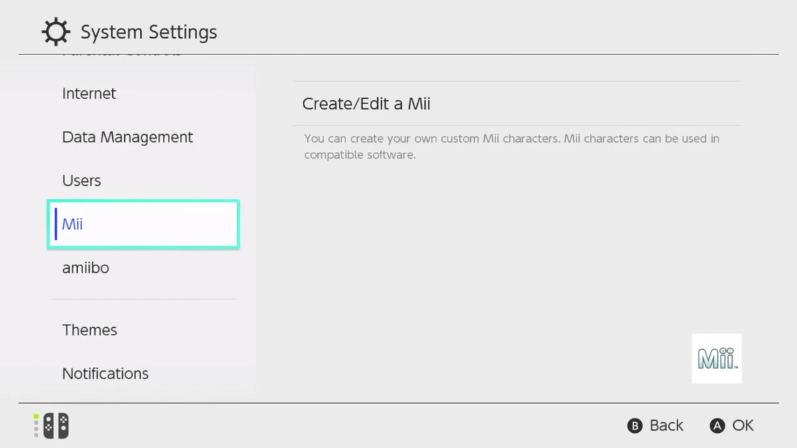Click the Mii logo thumbnail
Viewport: 797px width, 448px height.
(x=717, y=358)
